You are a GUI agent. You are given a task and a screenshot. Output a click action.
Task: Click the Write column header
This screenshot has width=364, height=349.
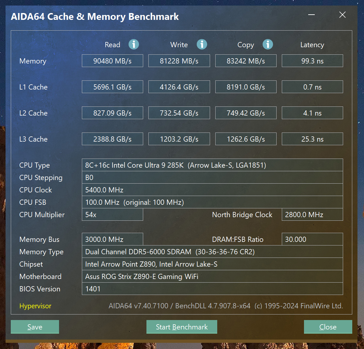(179, 45)
